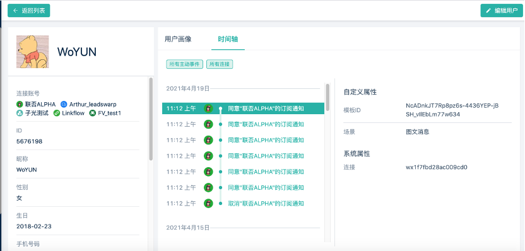525x251 pixels.
Task: Click the pencil icon in 编辑用户
Action: coord(488,11)
